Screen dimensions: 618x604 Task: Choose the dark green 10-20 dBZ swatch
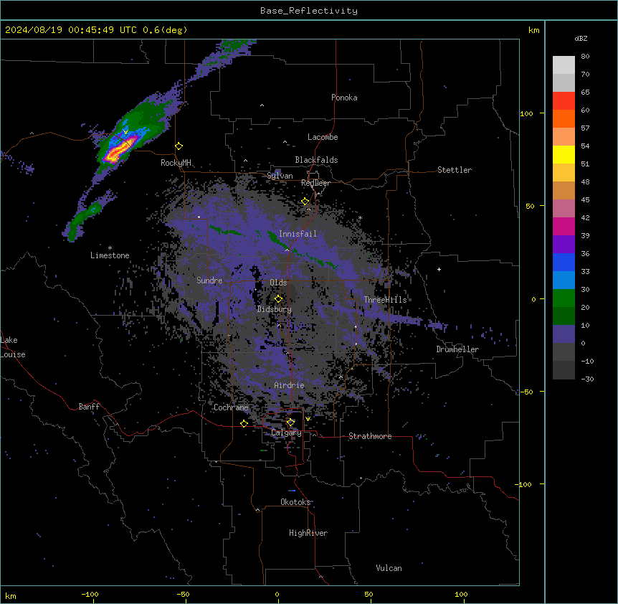click(564, 316)
